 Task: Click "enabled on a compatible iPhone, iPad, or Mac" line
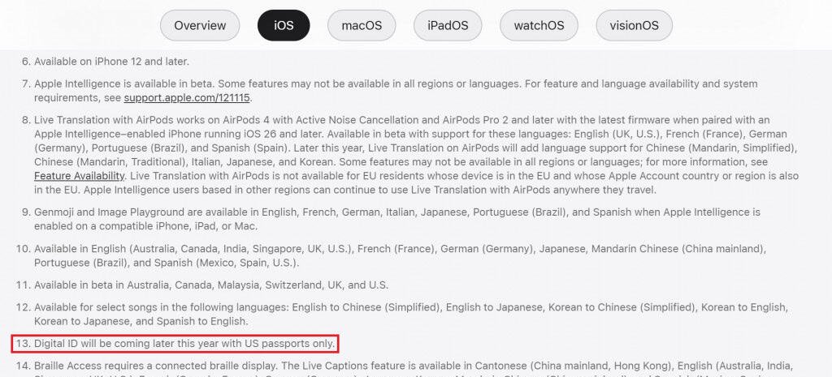146,225
